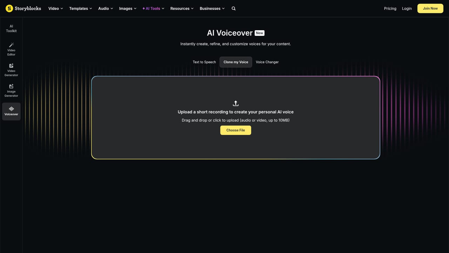Image resolution: width=449 pixels, height=253 pixels.
Task: Open the search magnifier icon
Action: pyautogui.click(x=234, y=8)
